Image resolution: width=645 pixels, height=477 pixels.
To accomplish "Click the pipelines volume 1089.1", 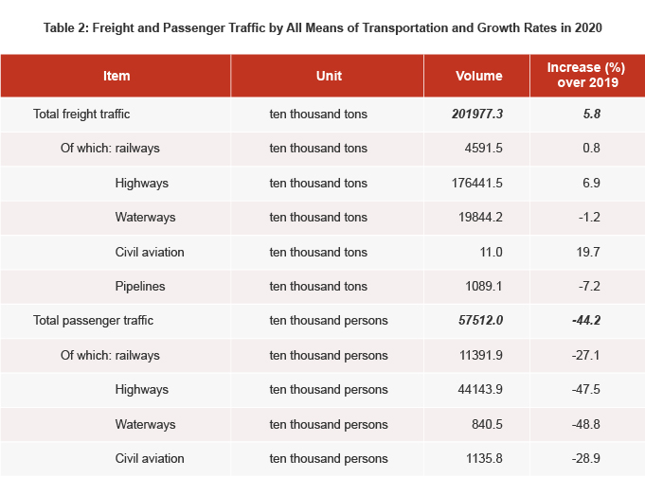I will point(483,286).
